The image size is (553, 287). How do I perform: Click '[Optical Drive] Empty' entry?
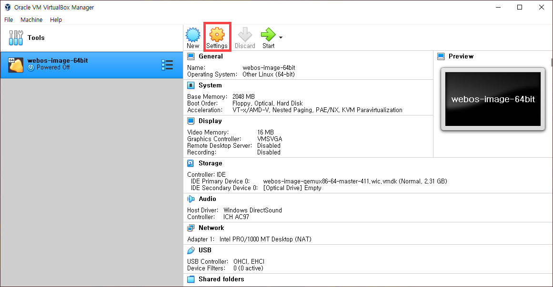[x=292, y=188]
